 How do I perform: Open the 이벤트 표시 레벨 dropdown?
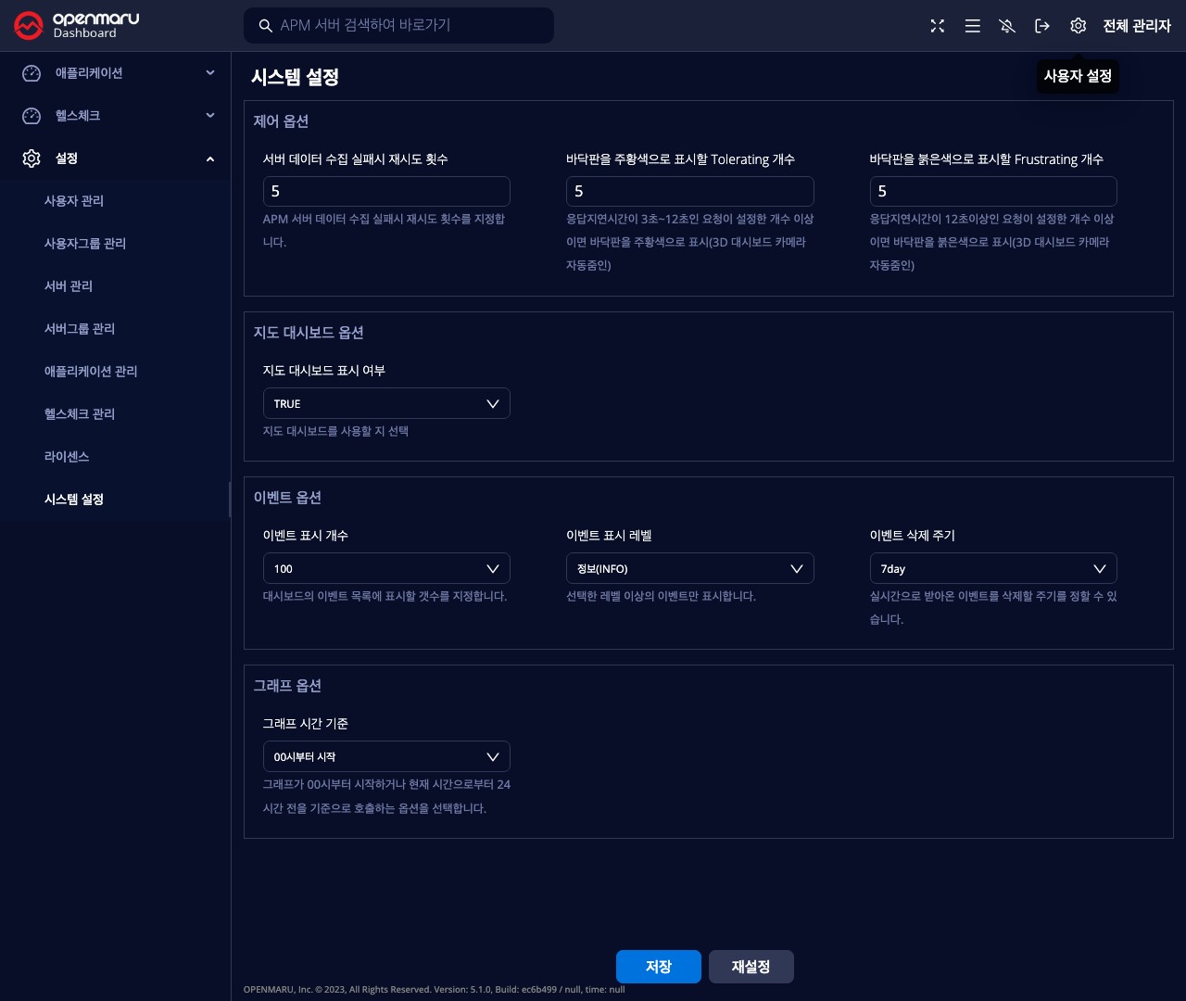689,568
